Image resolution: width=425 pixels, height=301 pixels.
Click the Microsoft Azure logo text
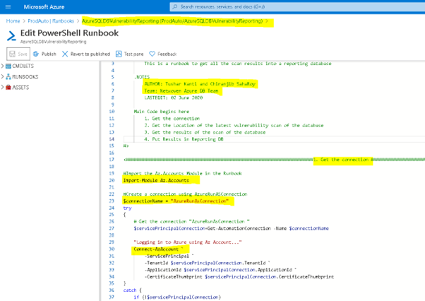[44, 7]
